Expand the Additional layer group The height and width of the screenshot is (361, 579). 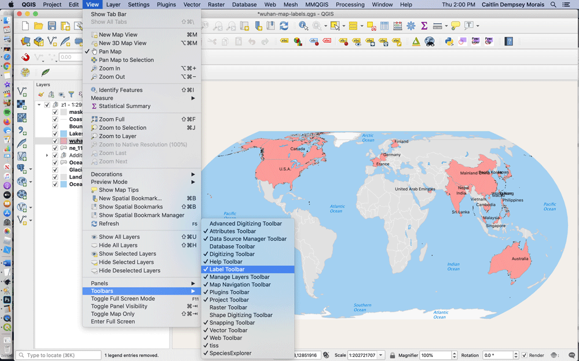(47, 155)
